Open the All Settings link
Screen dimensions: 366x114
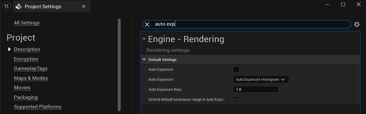point(27,23)
